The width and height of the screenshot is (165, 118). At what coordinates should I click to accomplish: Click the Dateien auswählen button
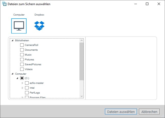[121, 112]
